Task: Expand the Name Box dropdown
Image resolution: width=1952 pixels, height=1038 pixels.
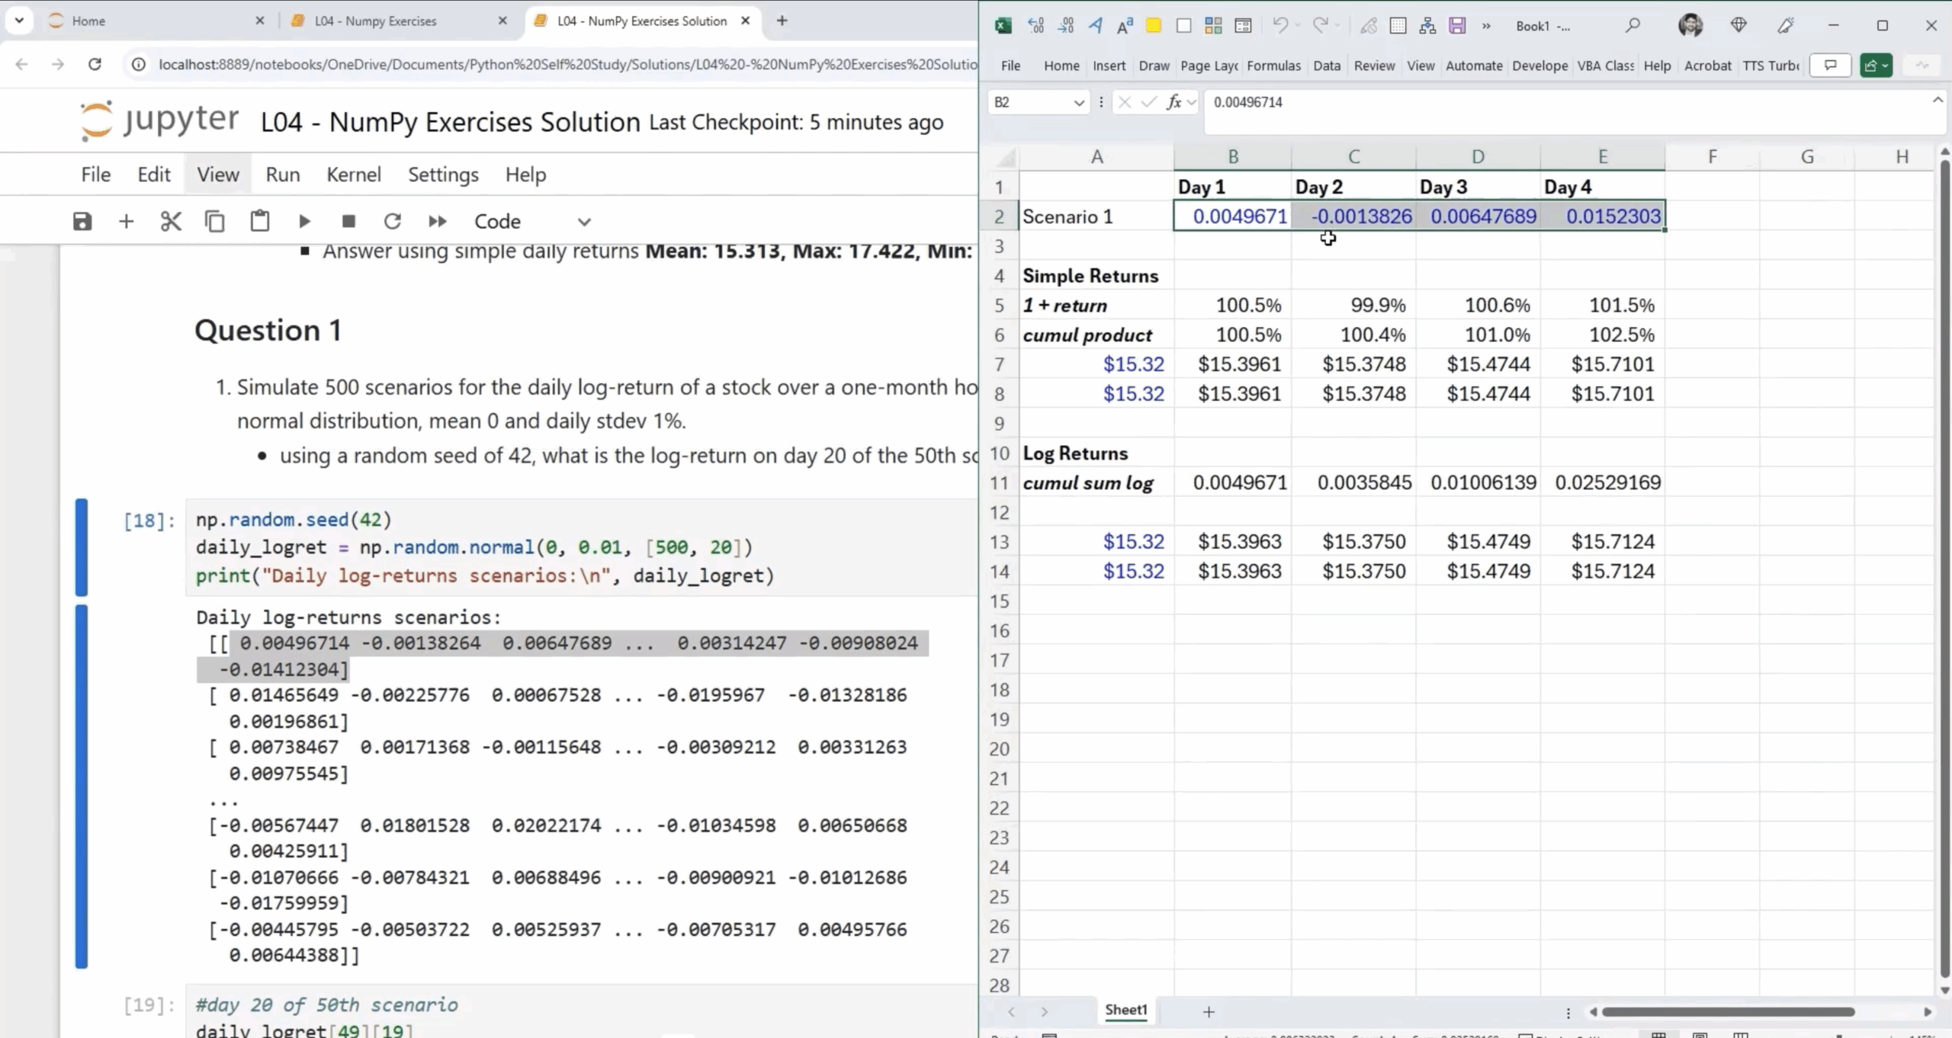Action: (x=1079, y=103)
